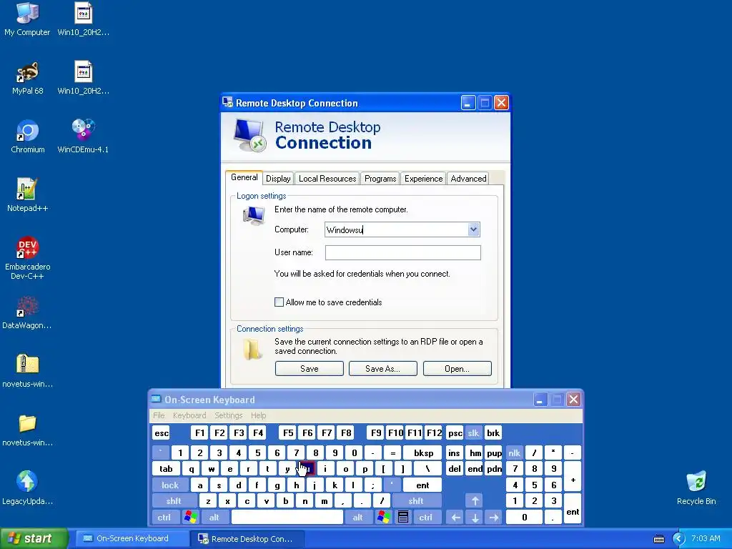
Task: Switch to the Local Resources tab
Action: 327,178
